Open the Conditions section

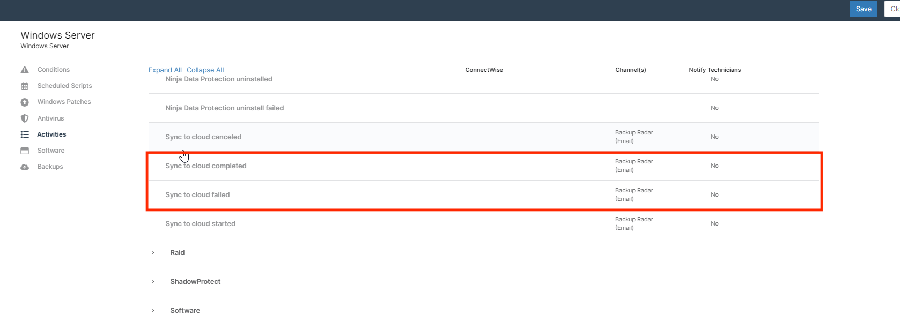click(54, 70)
